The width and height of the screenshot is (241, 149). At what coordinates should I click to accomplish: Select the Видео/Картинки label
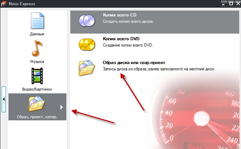point(37,89)
